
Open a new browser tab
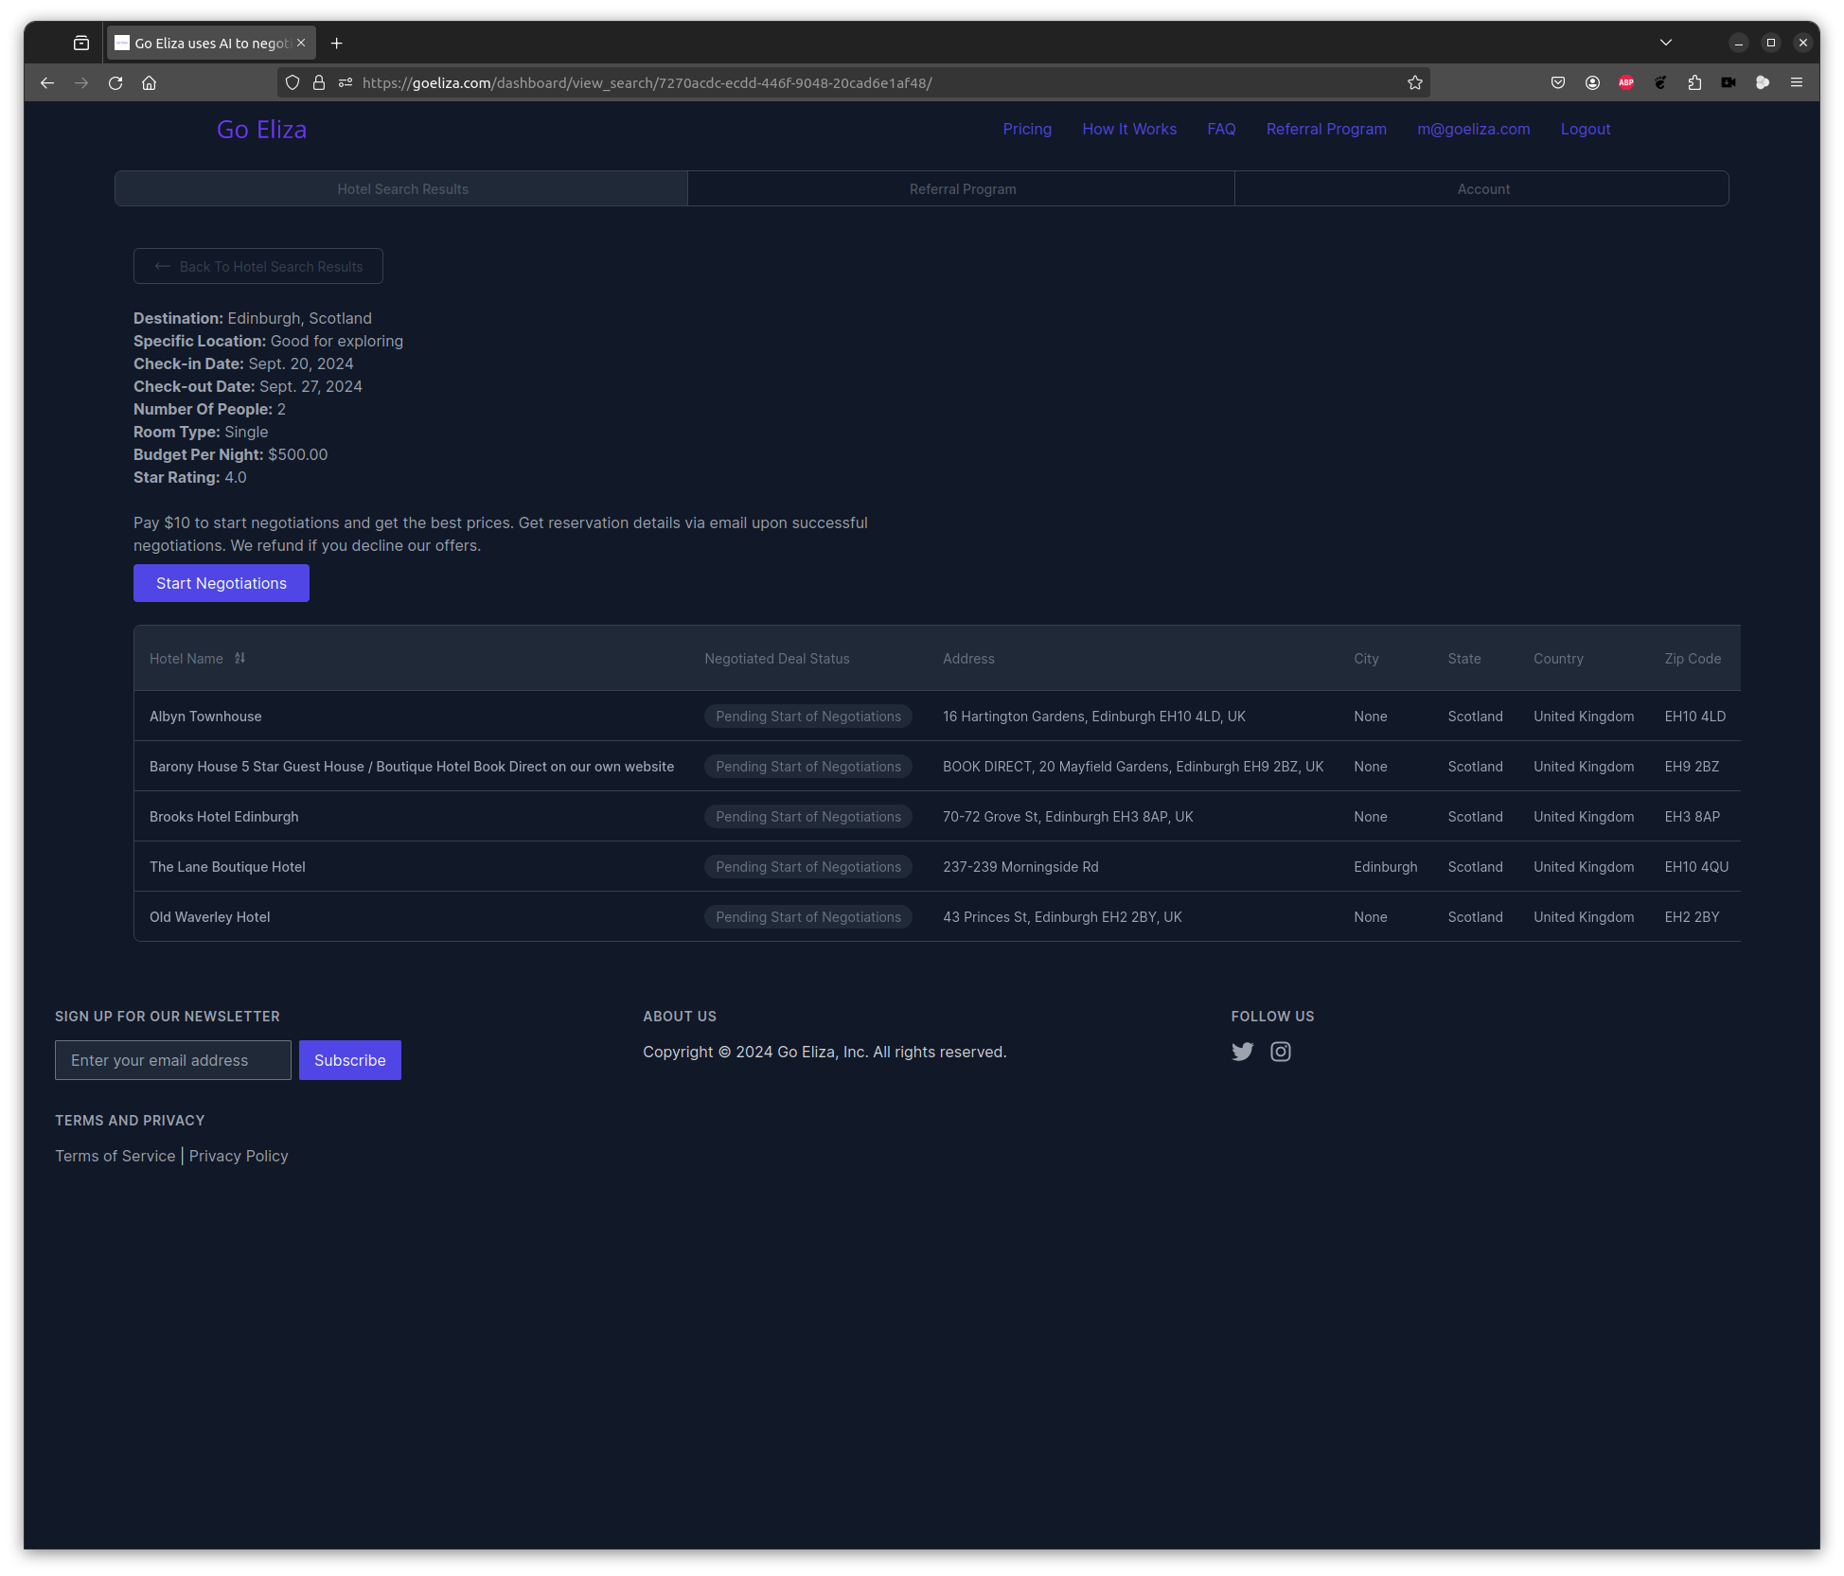(336, 44)
